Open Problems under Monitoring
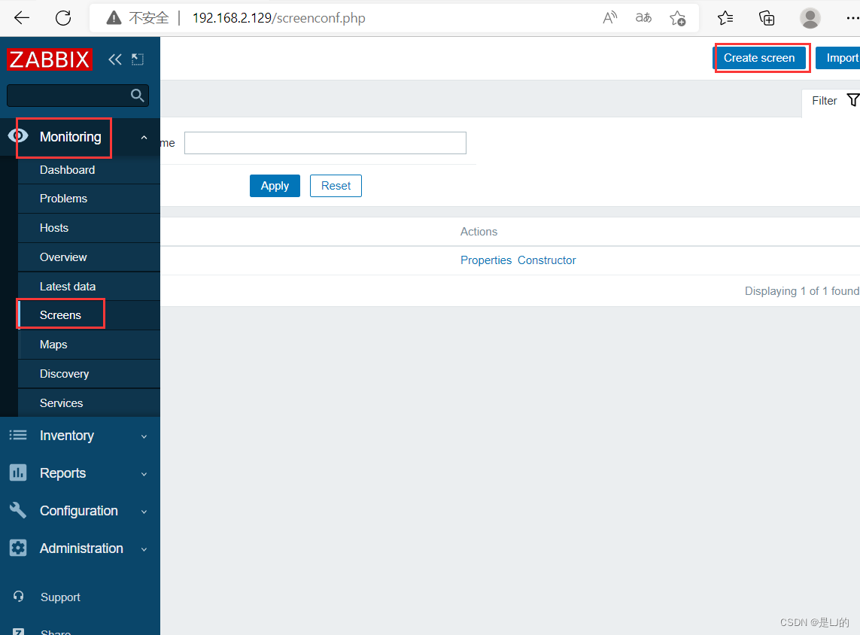Image resolution: width=860 pixels, height=635 pixels. 89,199
